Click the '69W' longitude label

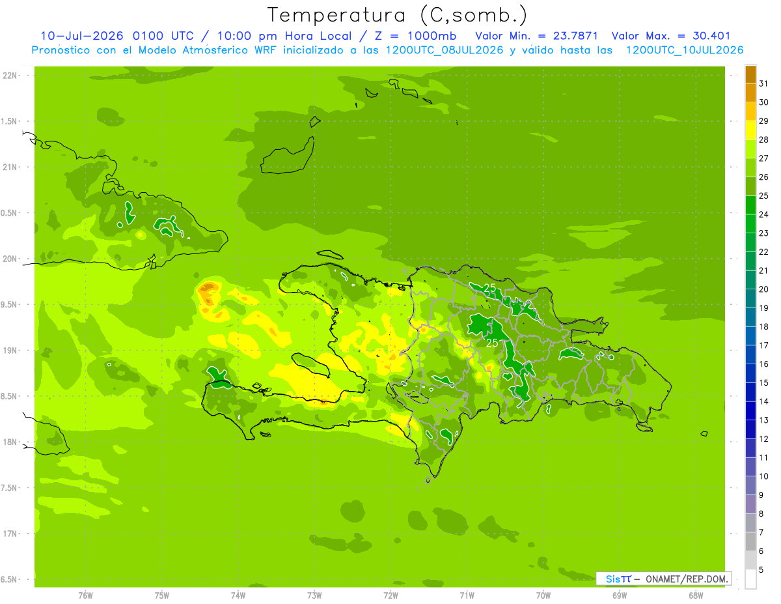620,596
